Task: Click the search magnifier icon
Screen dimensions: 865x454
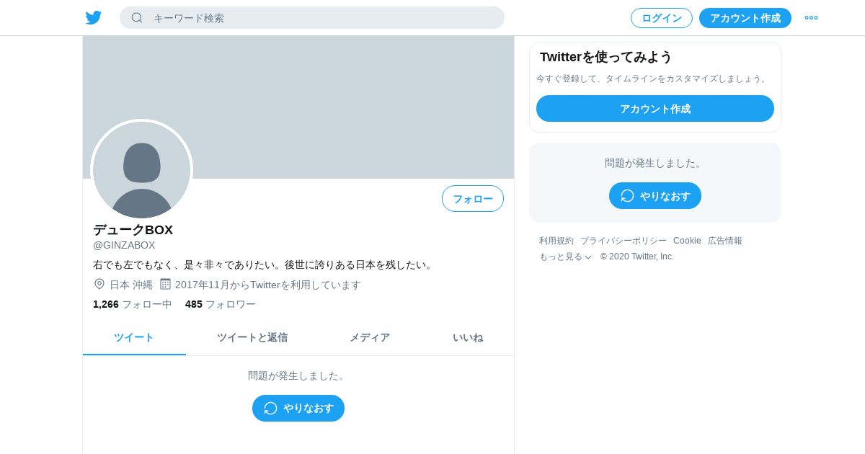Action: [137, 18]
